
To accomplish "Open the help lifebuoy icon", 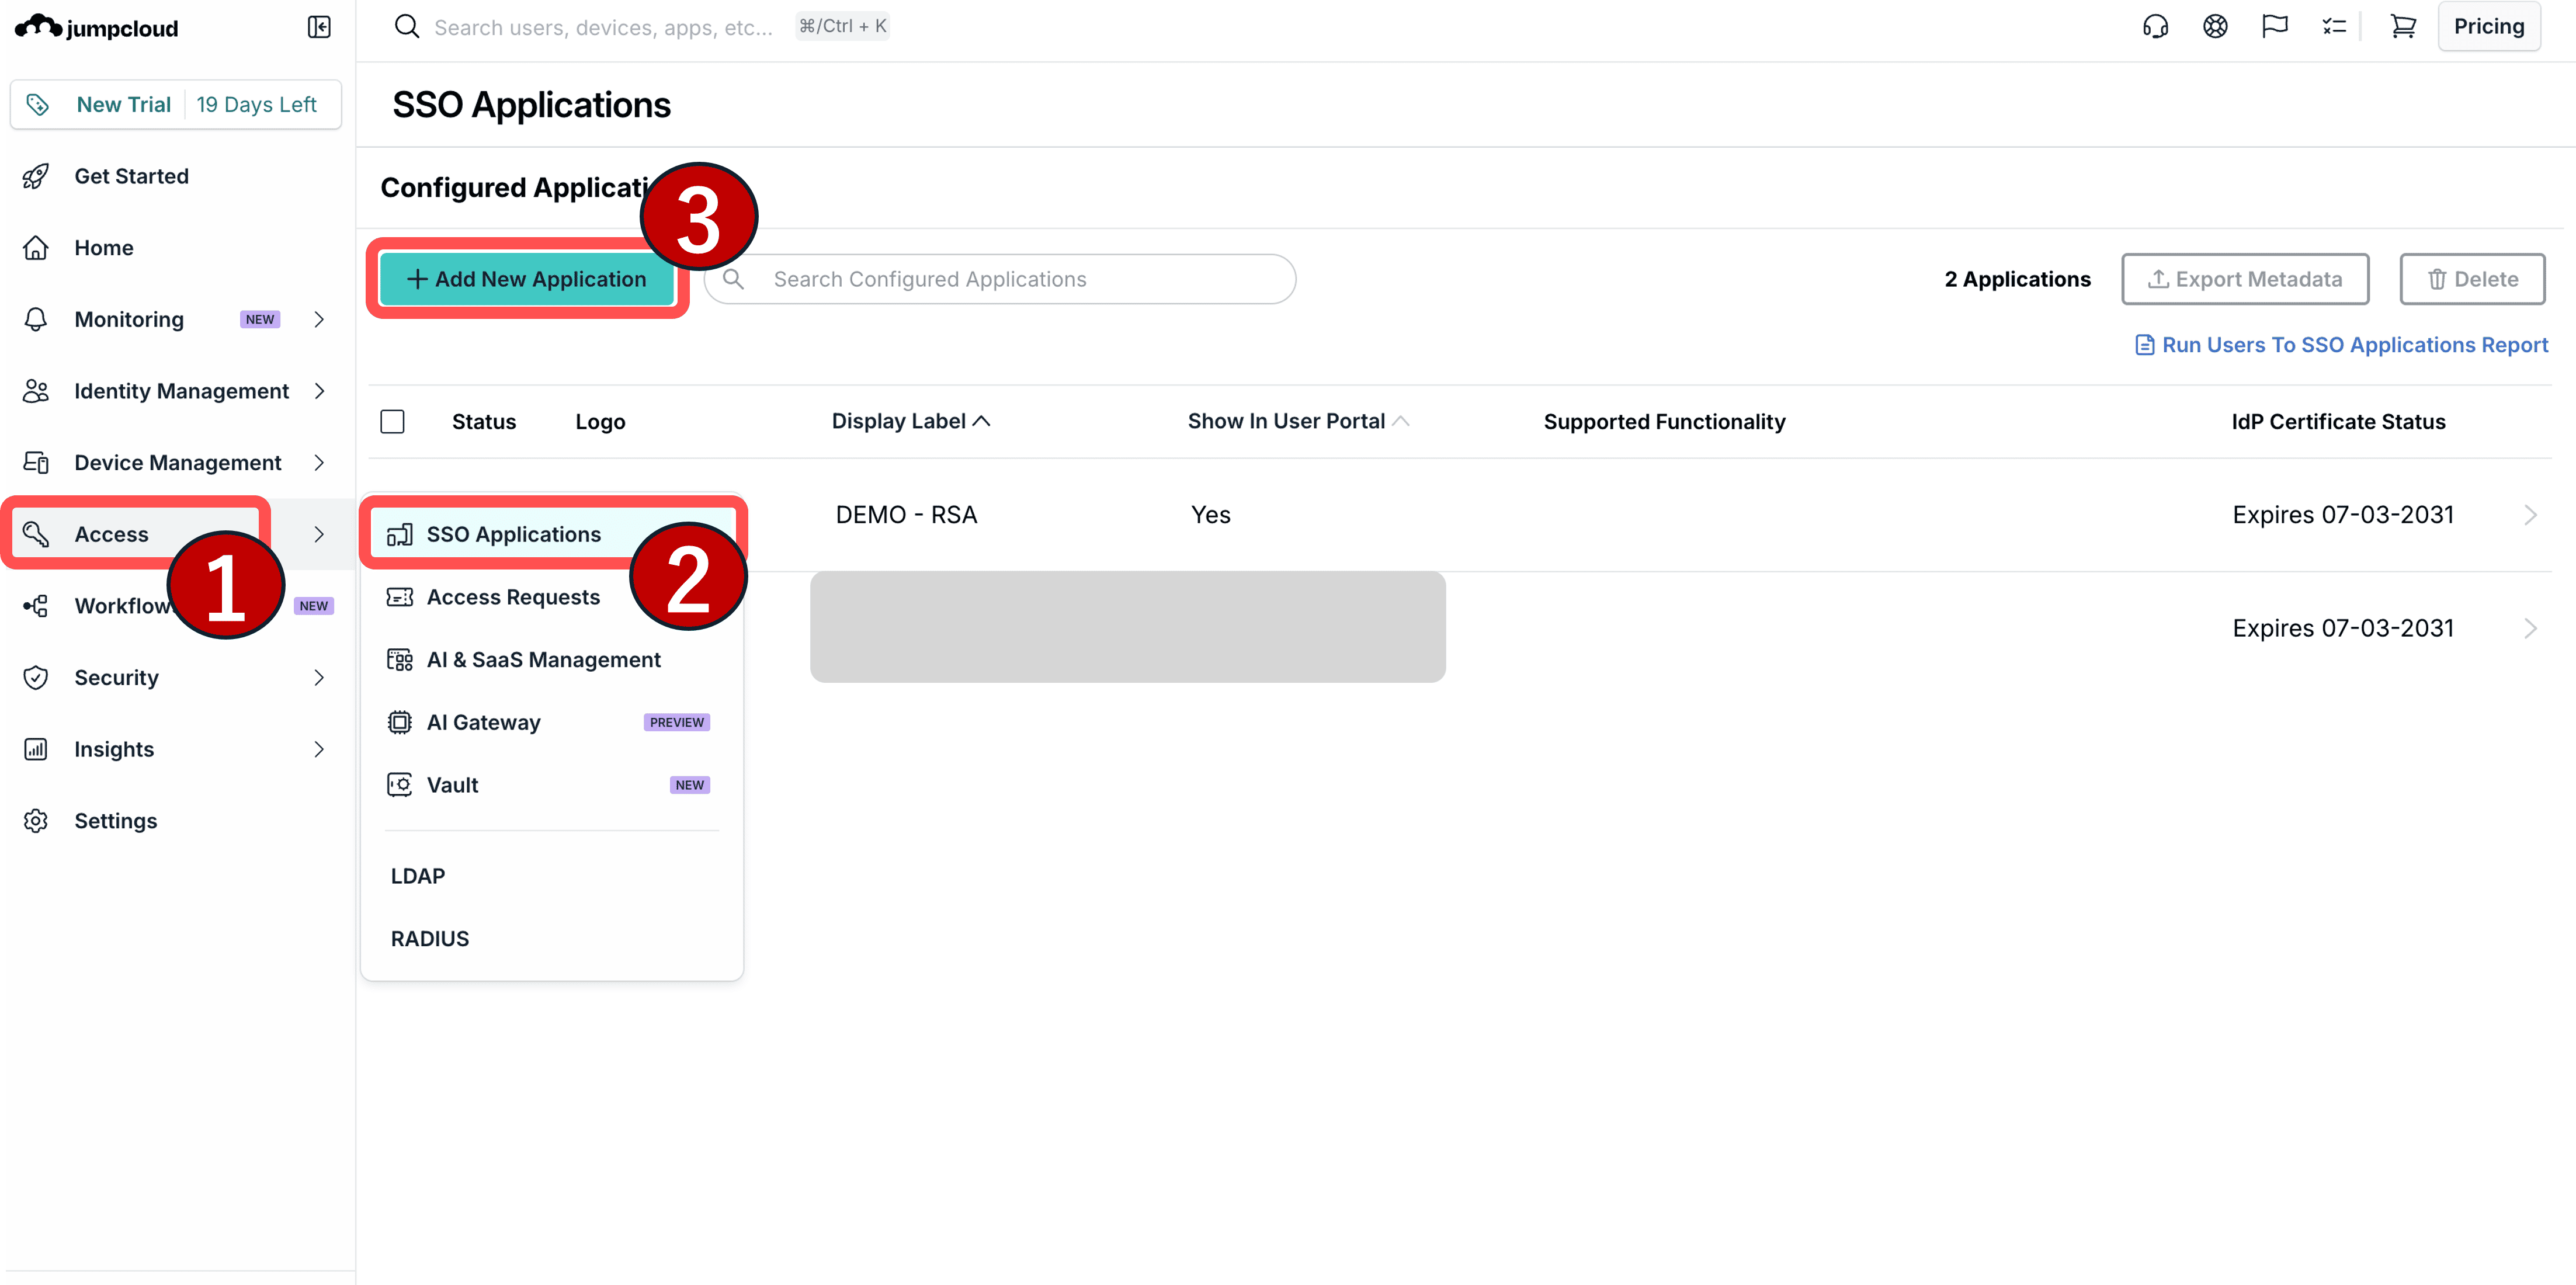I will tap(2215, 26).
